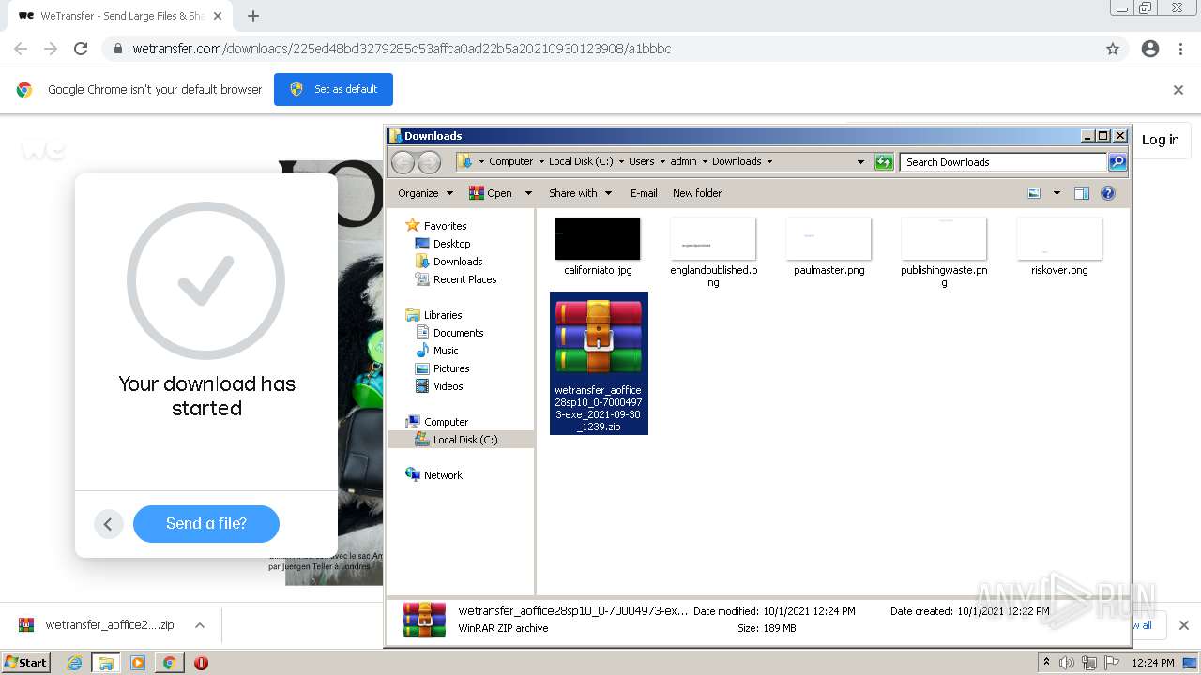Image resolution: width=1201 pixels, height=675 pixels.
Task: Open Chrome three-dot menu
Action: 1180,49
